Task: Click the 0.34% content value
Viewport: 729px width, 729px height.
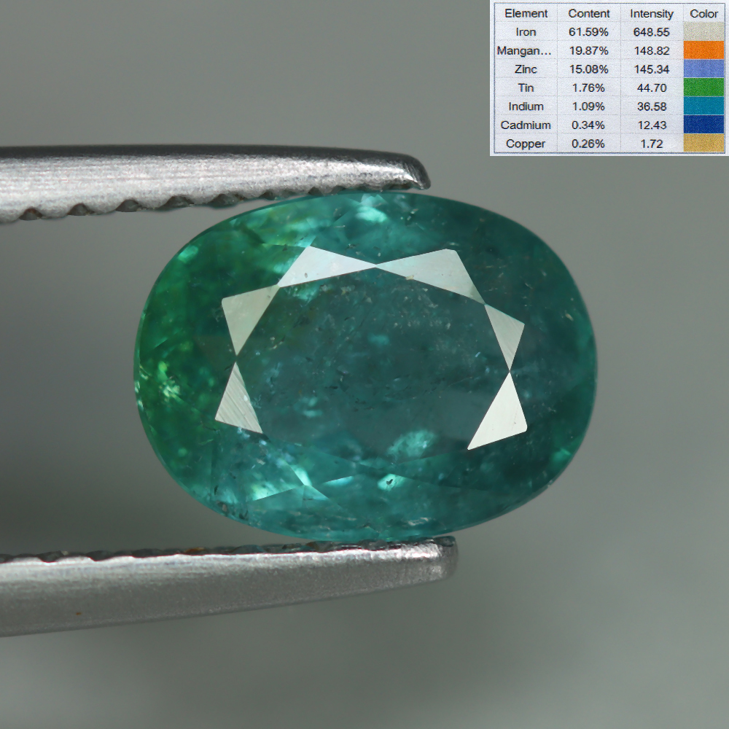Action: (588, 125)
